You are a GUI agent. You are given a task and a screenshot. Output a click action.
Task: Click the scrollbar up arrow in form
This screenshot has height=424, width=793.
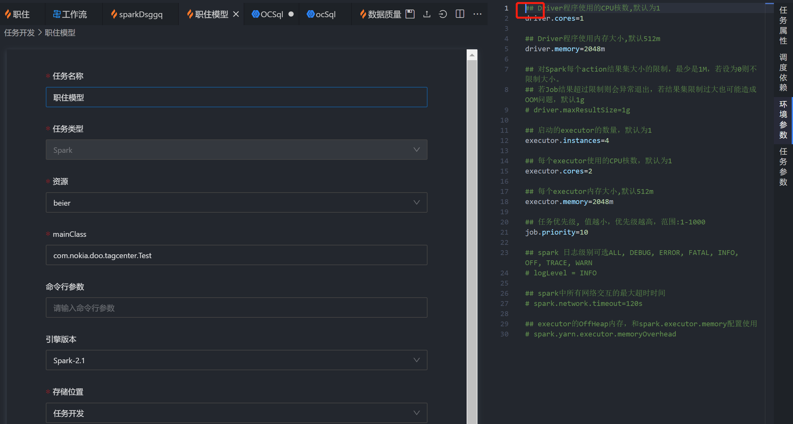click(472, 55)
